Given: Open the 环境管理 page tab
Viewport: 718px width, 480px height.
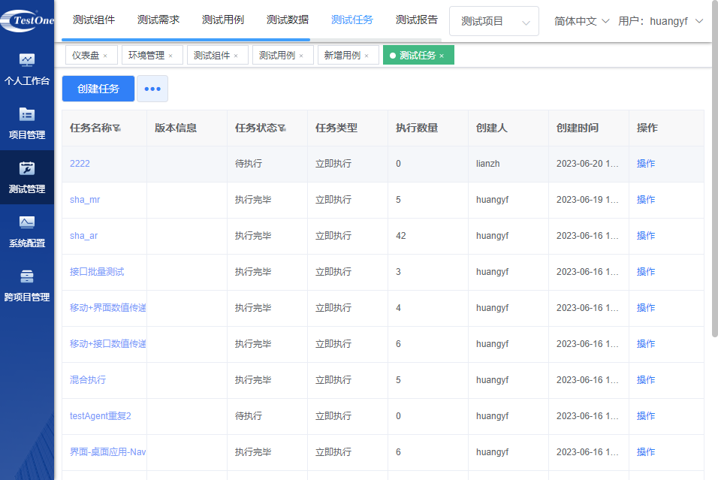Looking at the screenshot, I should pyautogui.click(x=146, y=56).
